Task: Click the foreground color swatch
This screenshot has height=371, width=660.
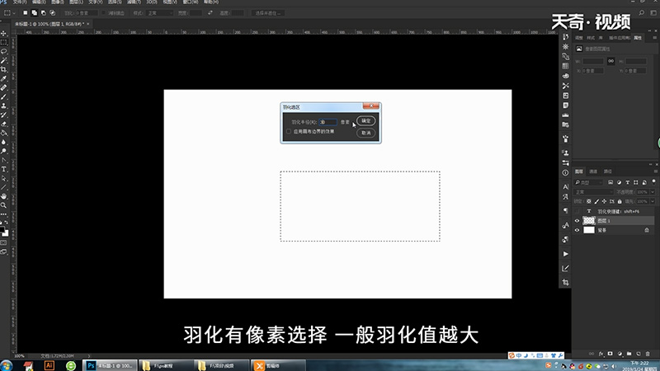Action: [2, 231]
